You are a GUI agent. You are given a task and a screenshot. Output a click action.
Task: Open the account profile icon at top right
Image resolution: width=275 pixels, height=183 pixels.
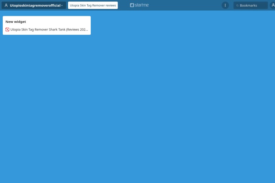click(x=273, y=5)
